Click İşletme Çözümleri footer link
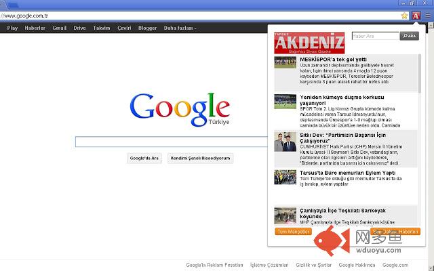This screenshot has height=271, width=434. pos(269,265)
